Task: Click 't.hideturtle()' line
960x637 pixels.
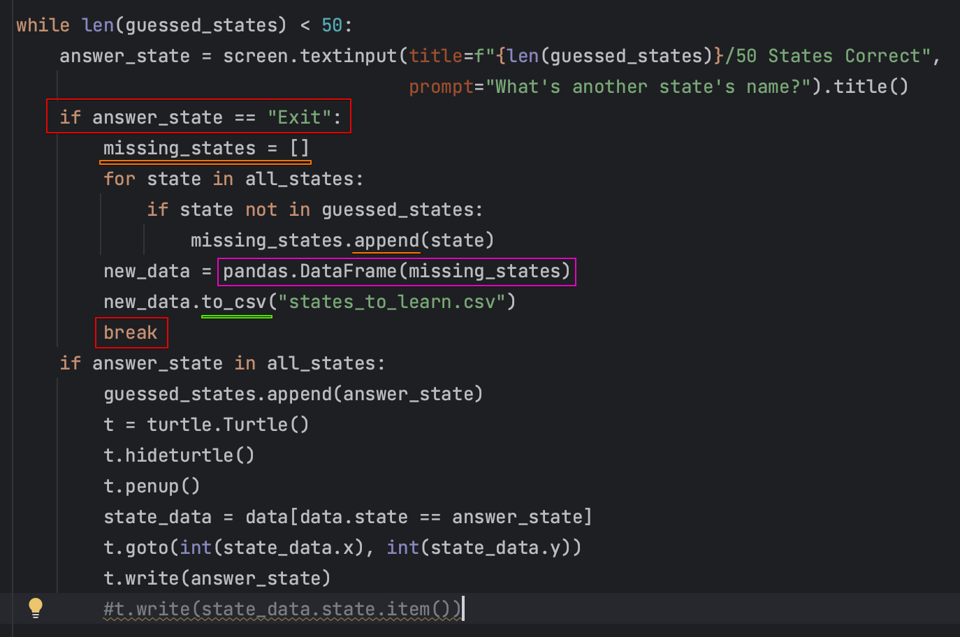Action: tap(179, 456)
